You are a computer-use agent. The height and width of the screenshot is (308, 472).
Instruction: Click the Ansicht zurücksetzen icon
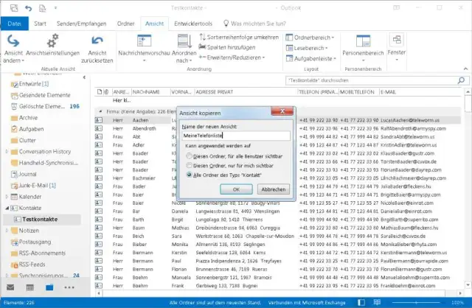click(x=97, y=46)
